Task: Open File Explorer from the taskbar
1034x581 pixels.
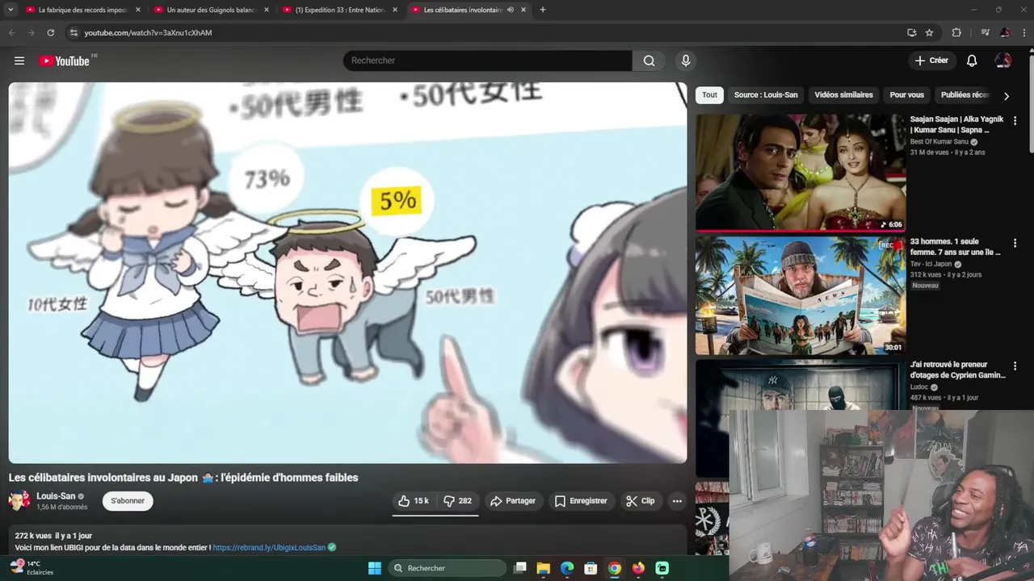Action: (544, 568)
